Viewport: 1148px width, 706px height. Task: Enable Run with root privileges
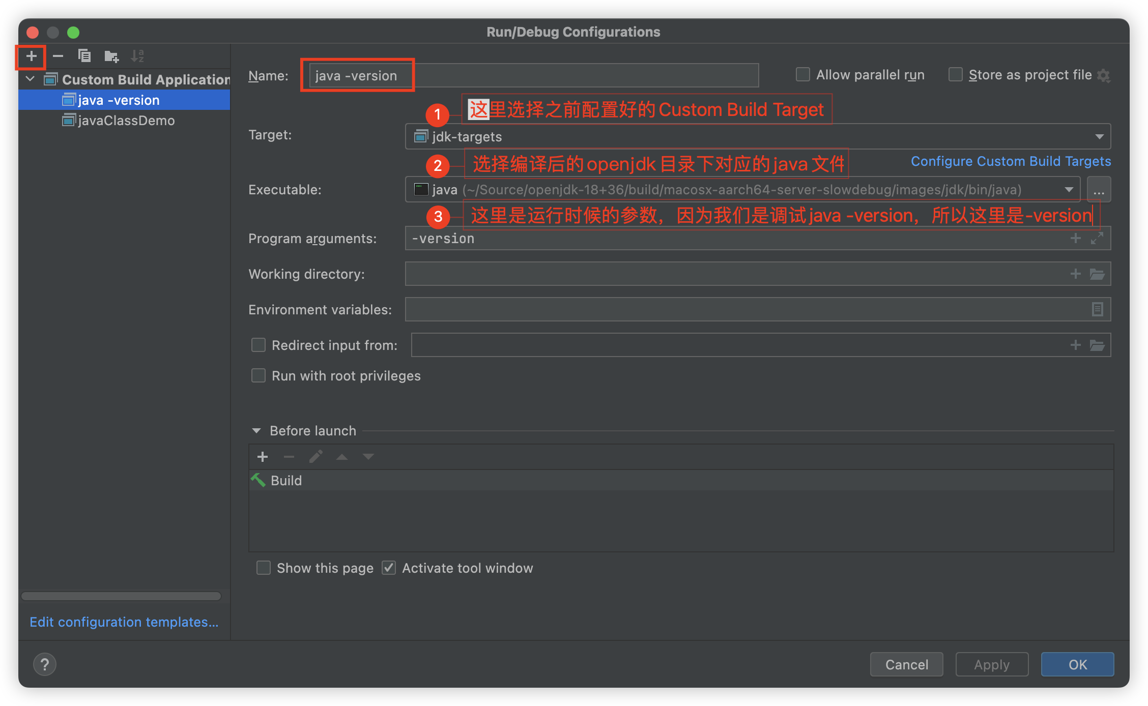(259, 376)
